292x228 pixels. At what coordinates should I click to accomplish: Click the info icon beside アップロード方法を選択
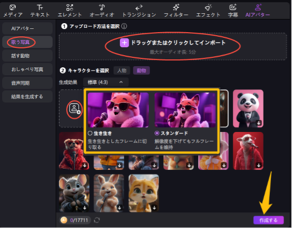coord(124,26)
